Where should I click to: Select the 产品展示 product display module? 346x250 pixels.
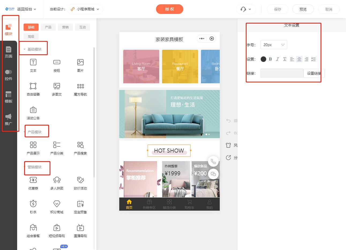tap(33, 148)
